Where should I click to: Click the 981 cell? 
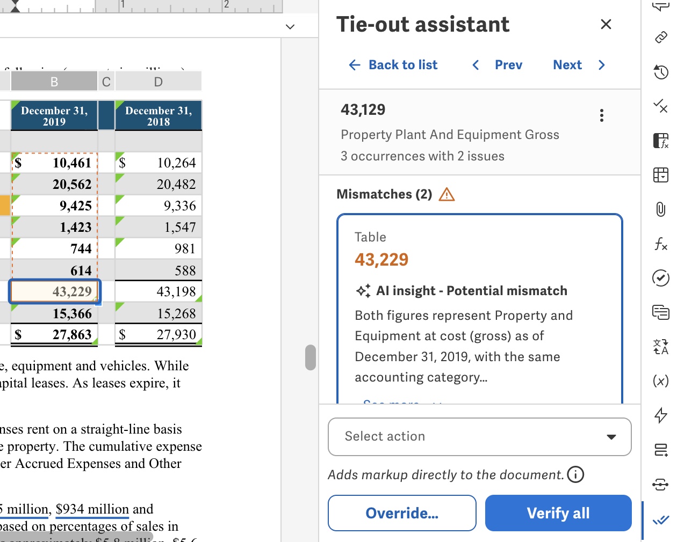pos(159,248)
